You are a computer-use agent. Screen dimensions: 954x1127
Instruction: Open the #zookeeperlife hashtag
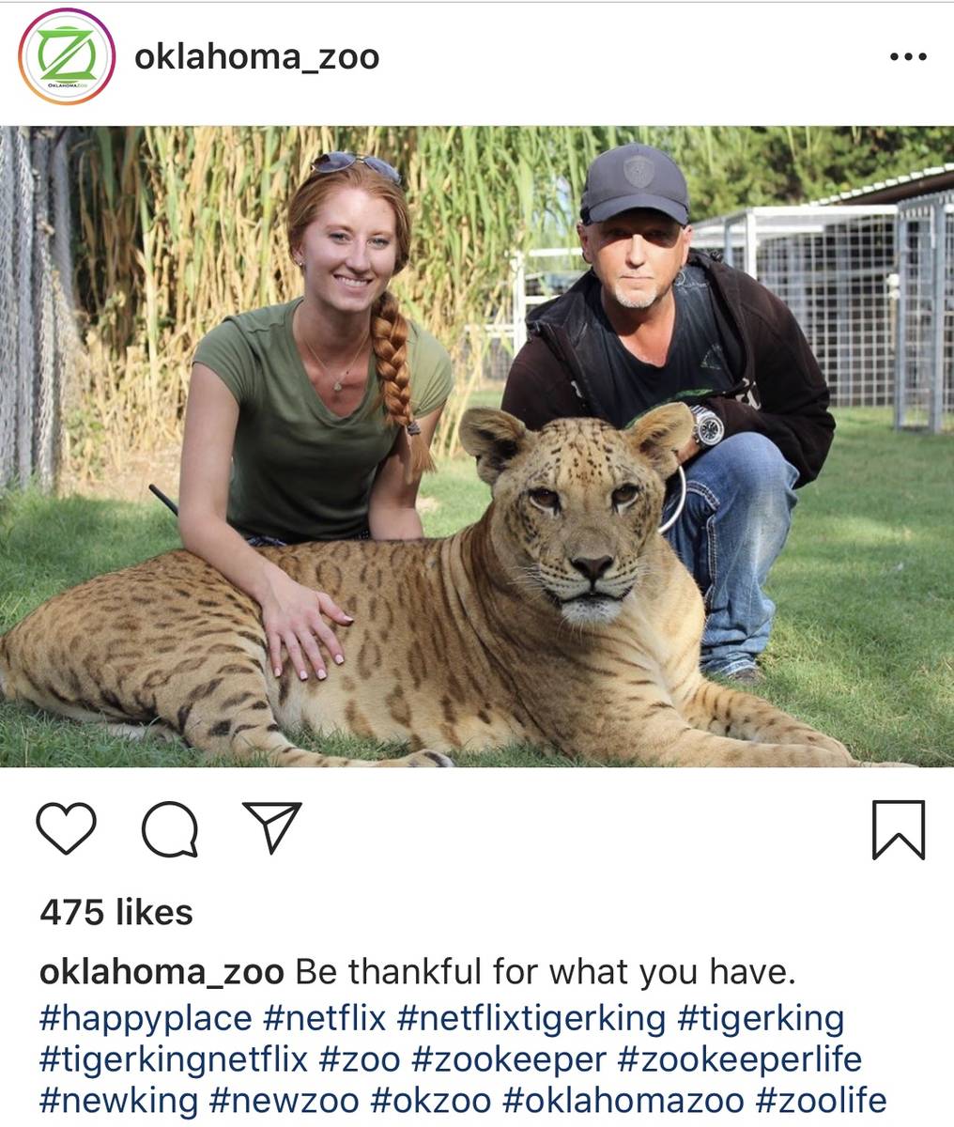(x=740, y=1059)
